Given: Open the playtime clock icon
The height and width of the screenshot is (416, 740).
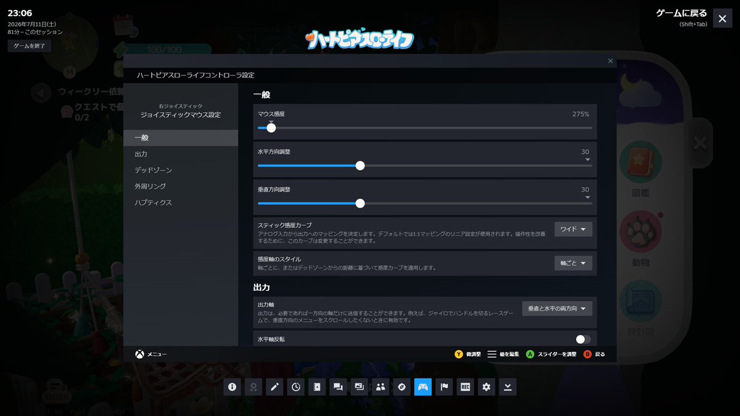Looking at the screenshot, I should (x=296, y=387).
